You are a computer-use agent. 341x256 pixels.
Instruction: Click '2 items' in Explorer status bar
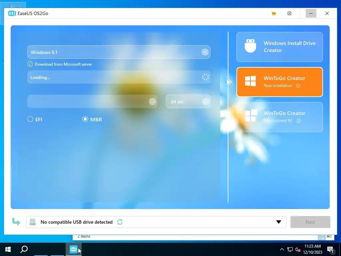(x=84, y=236)
